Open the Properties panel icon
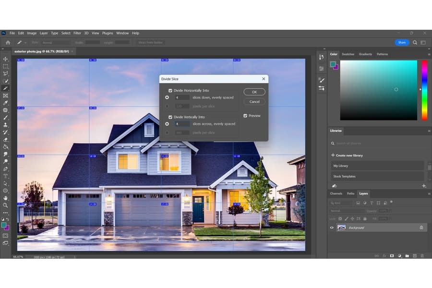The width and height of the screenshot is (432, 288). click(321, 68)
